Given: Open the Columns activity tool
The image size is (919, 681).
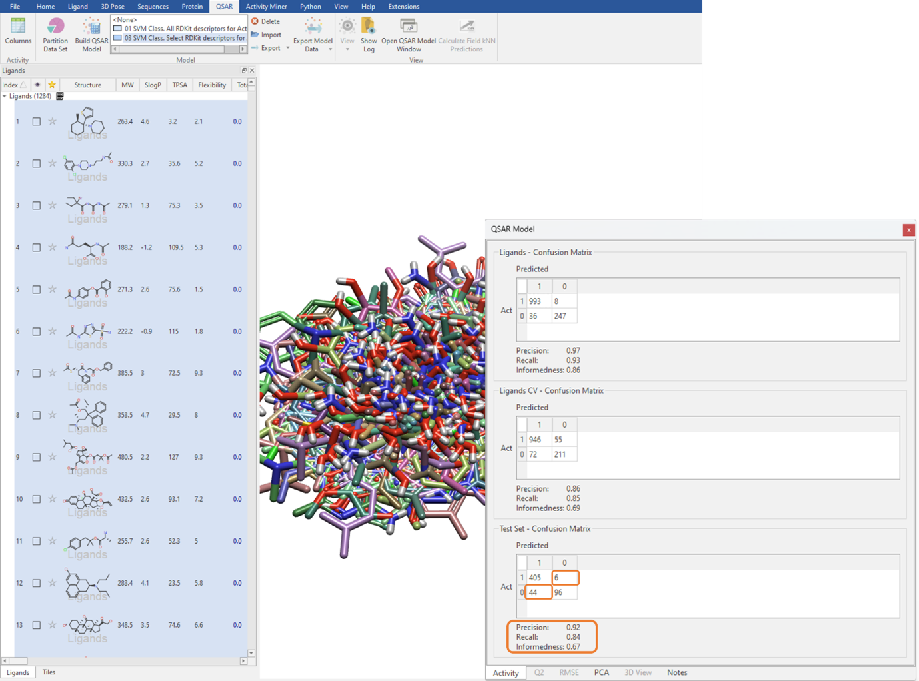Looking at the screenshot, I should tap(18, 31).
